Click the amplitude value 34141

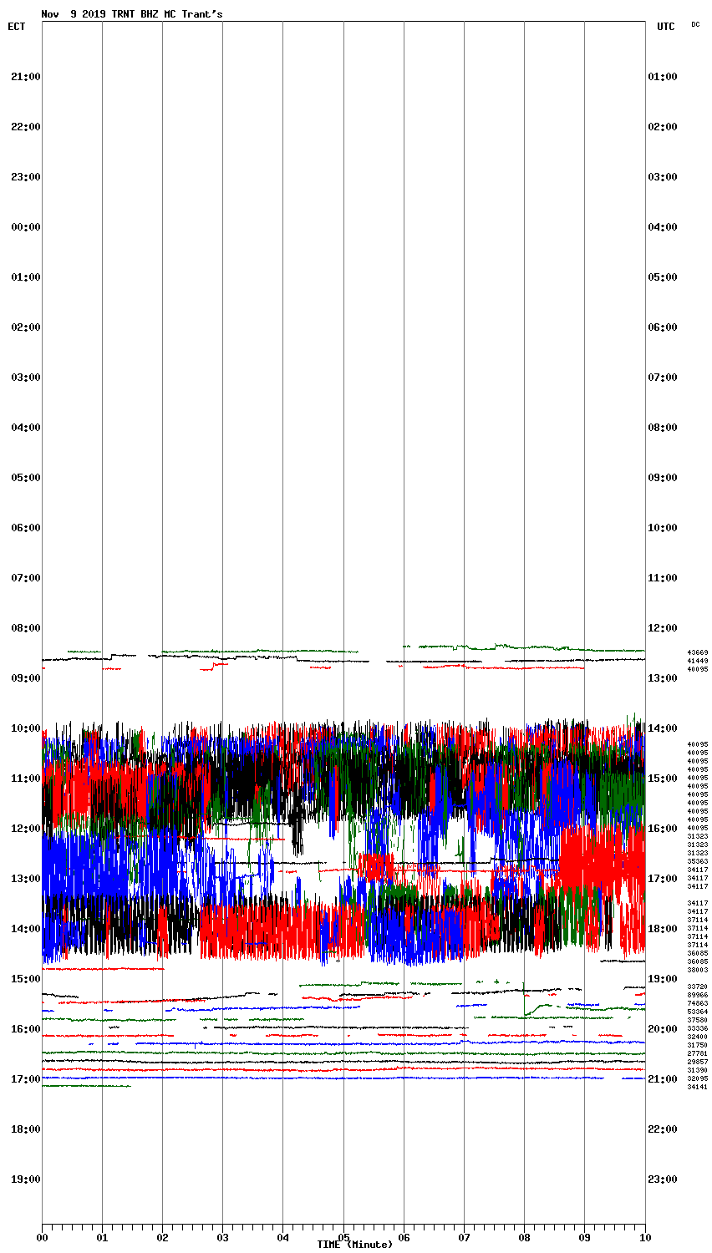(x=698, y=1087)
